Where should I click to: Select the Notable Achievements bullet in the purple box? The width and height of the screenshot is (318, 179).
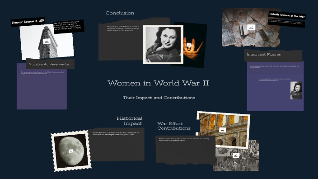[x=42, y=73]
